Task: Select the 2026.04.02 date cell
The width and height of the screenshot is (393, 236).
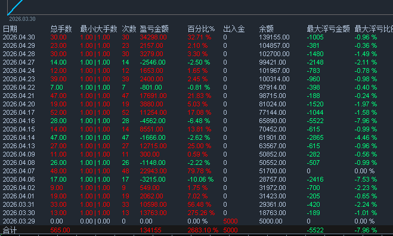Action: coord(19,188)
